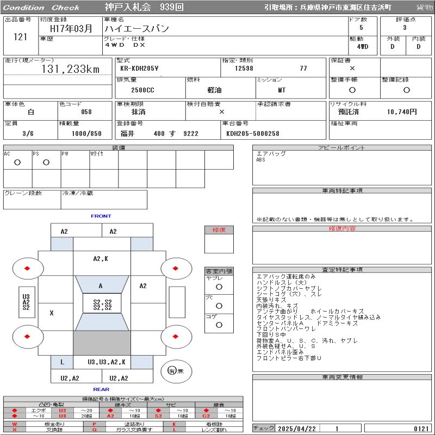Screen dimensions: 435x435
Task: Click the check date 2025/04/22
Action: pyautogui.click(x=297, y=428)
